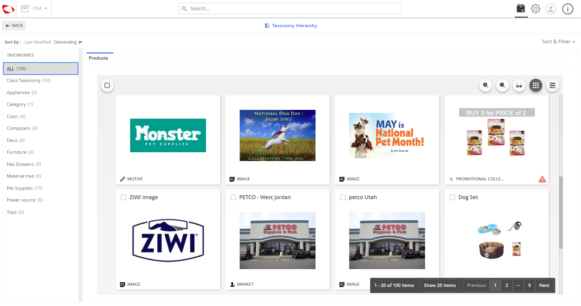Open the Buy 3 for Price of 2 thumbnail
The image size is (581, 306).
(497, 132)
